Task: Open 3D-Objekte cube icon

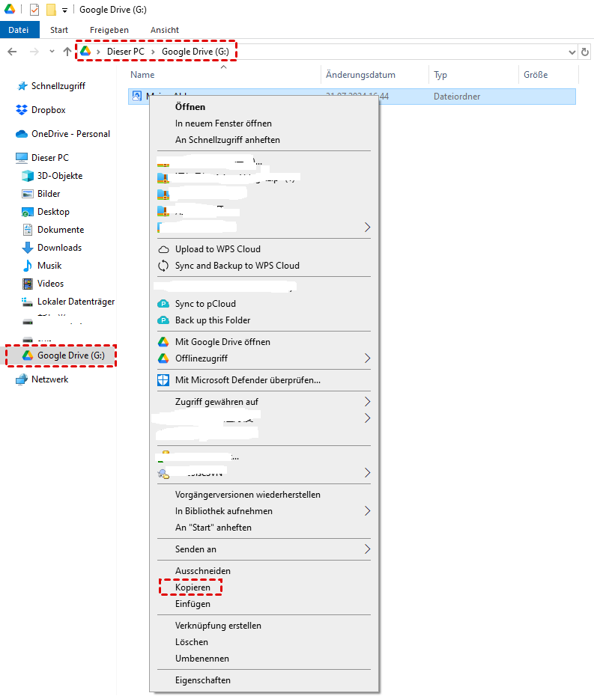Action: click(x=28, y=176)
